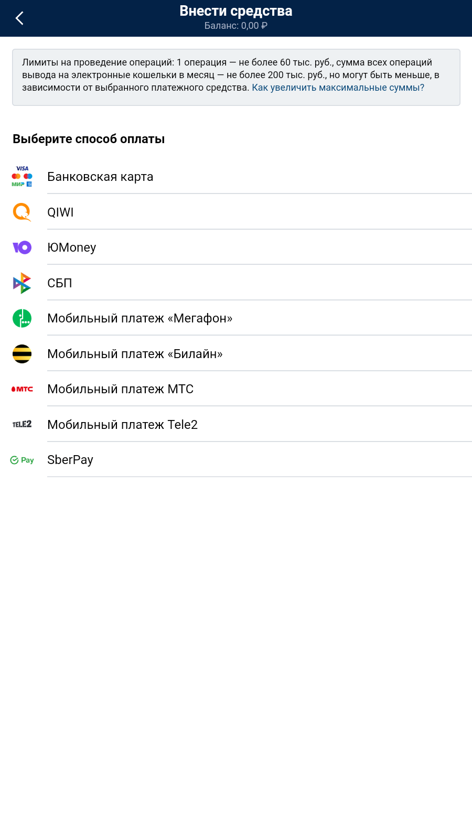Tap the green Megafon logo icon
This screenshot has height=819, width=472.
point(22,318)
